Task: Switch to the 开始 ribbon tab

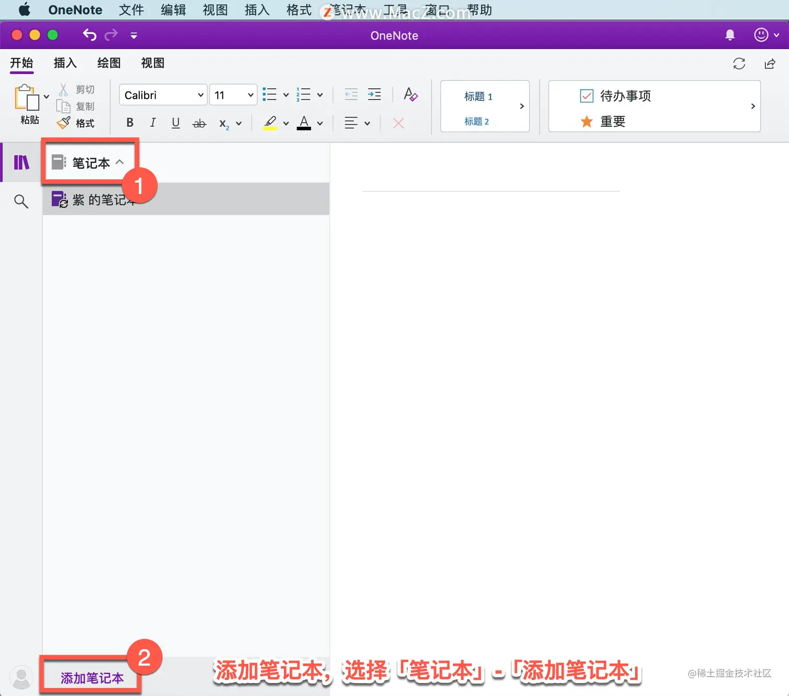Action: (21, 63)
